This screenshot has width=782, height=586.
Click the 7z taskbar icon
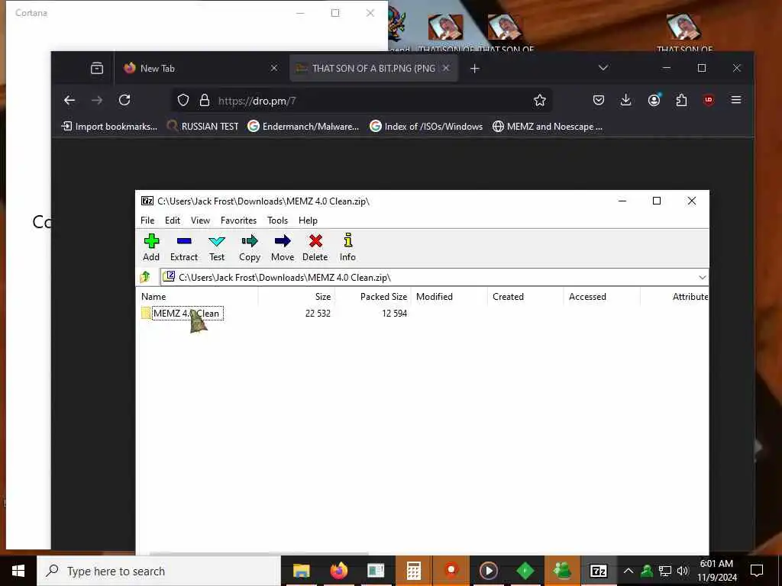point(599,571)
